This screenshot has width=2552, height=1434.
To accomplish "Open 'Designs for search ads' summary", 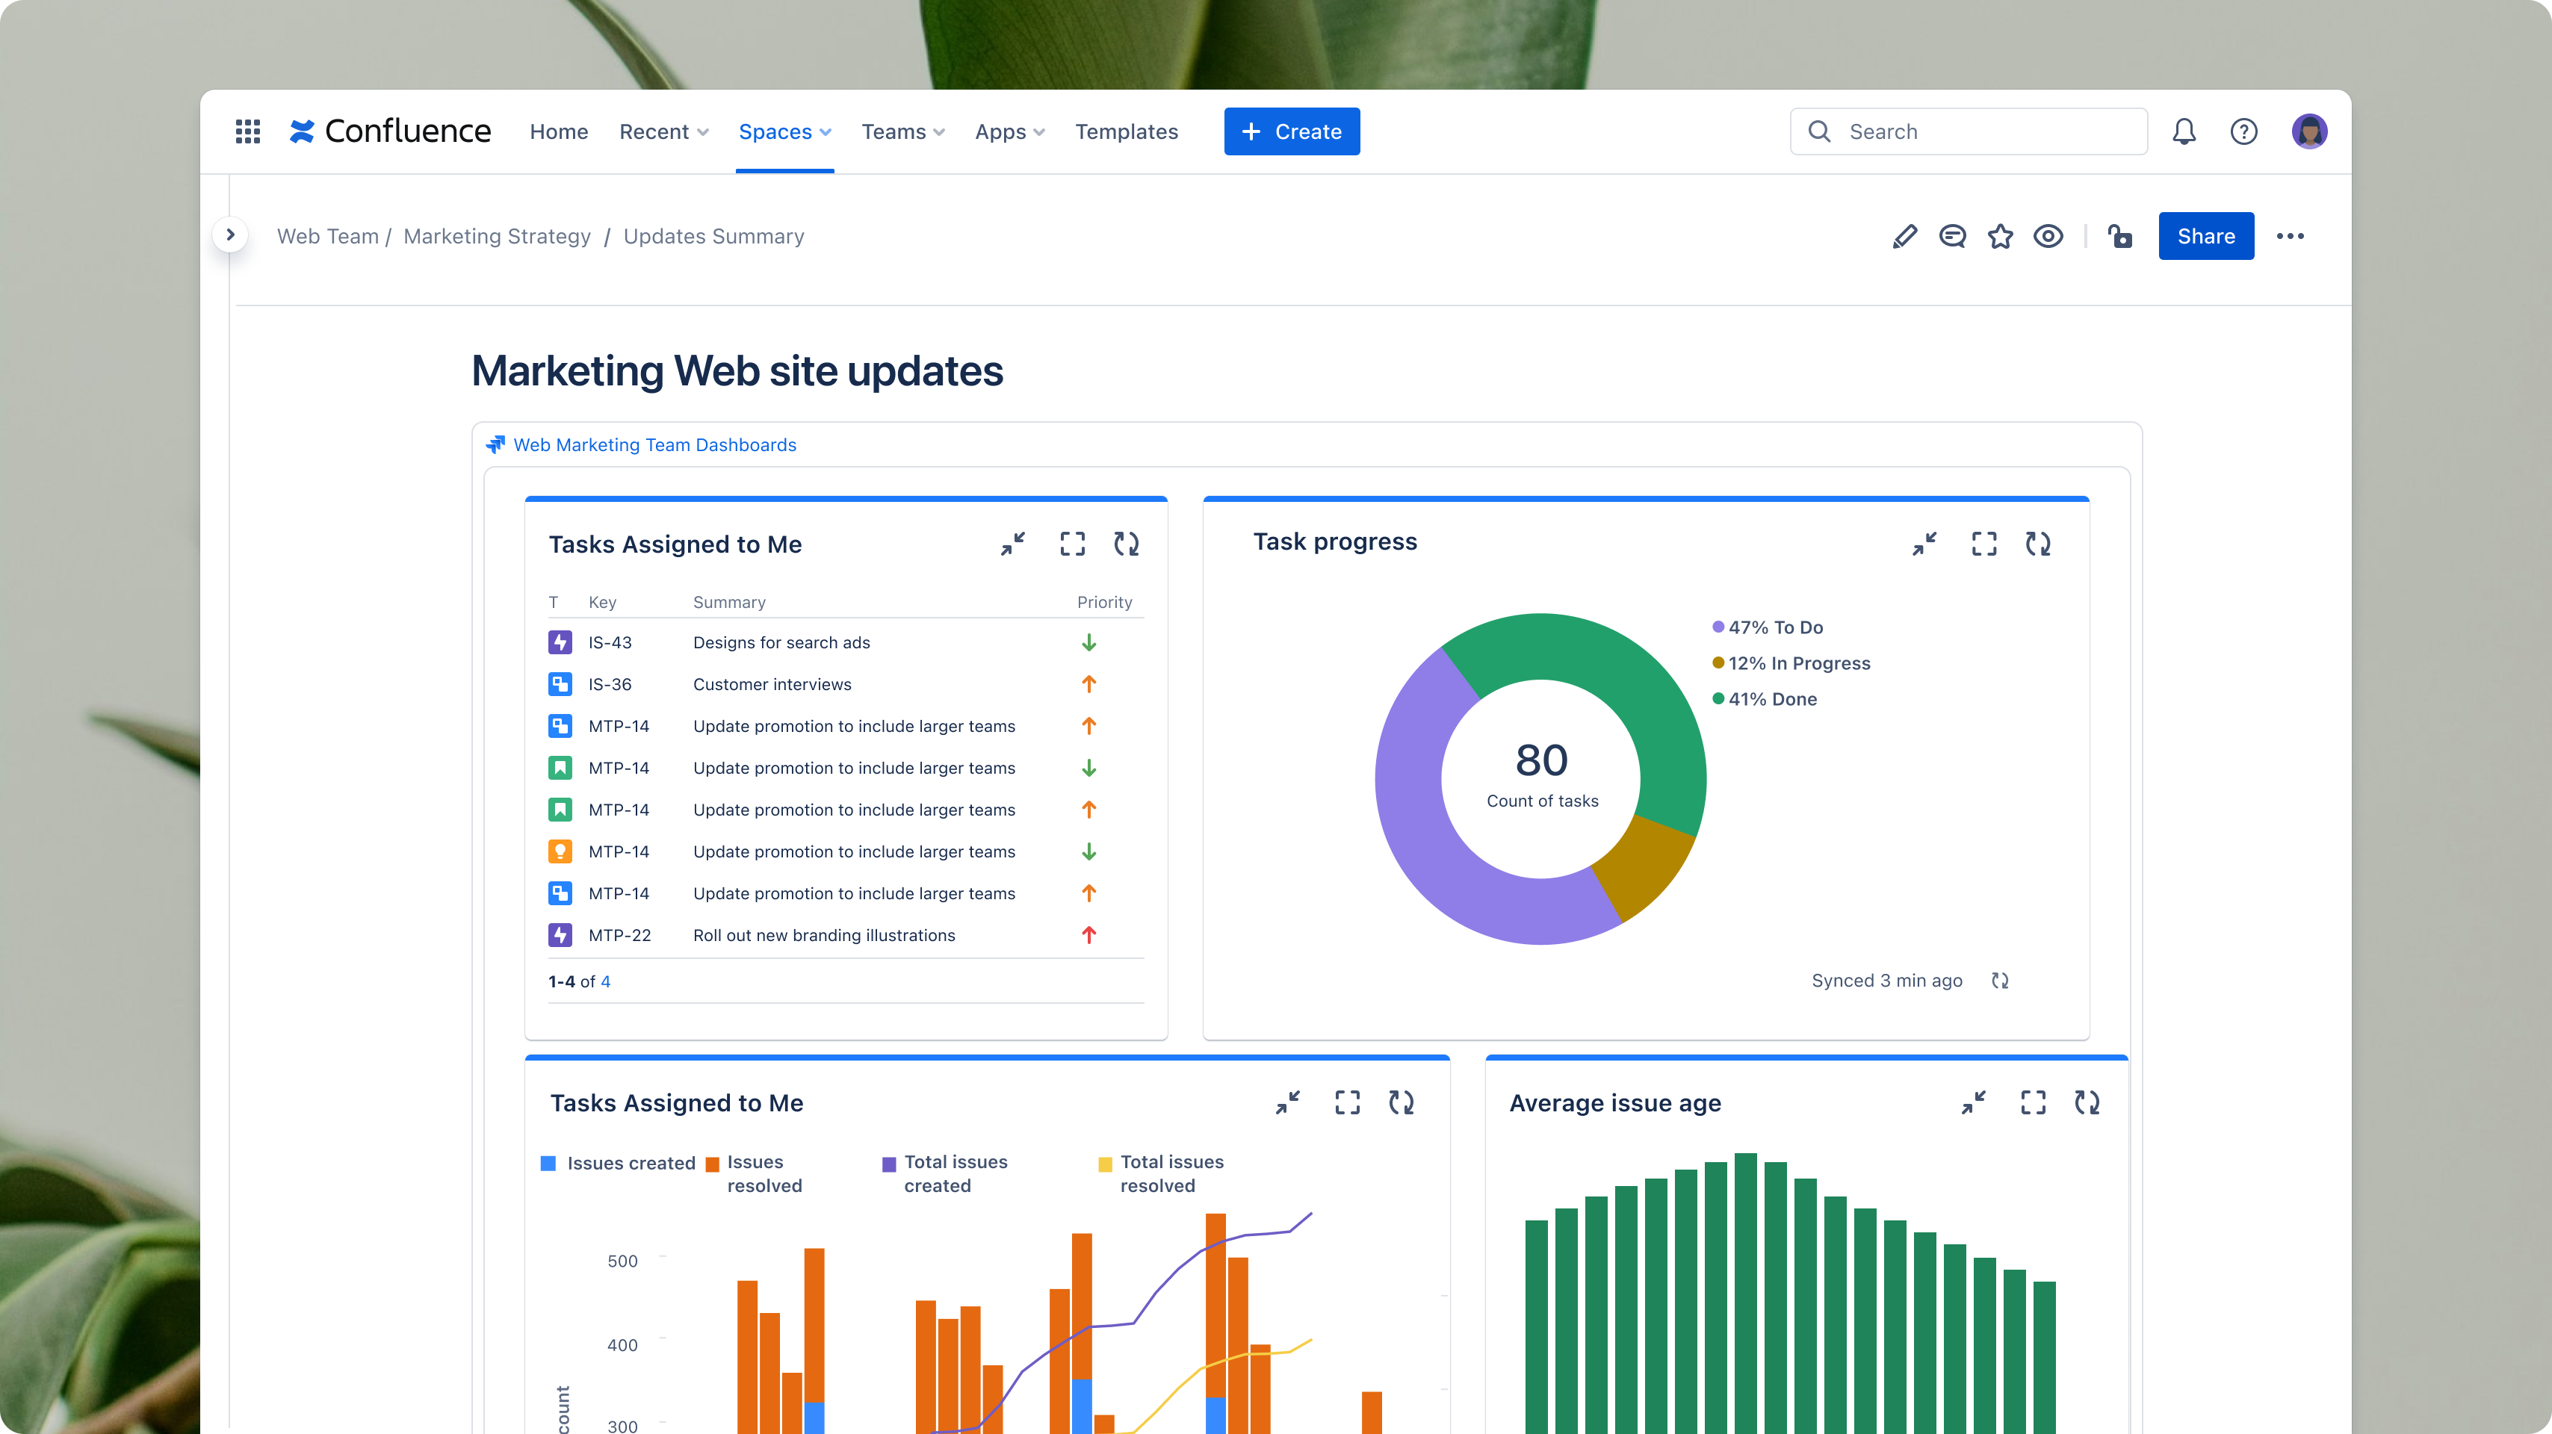I will tap(781, 642).
